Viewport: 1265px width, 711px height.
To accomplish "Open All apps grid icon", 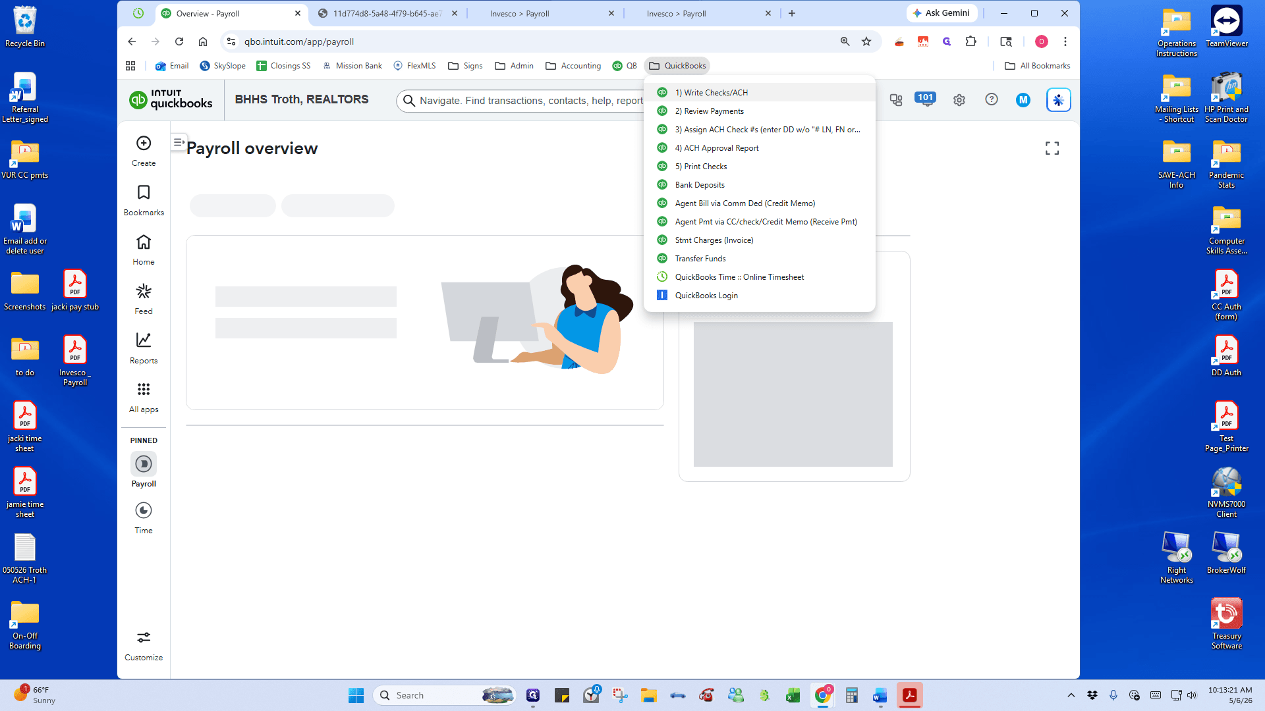I will (144, 397).
